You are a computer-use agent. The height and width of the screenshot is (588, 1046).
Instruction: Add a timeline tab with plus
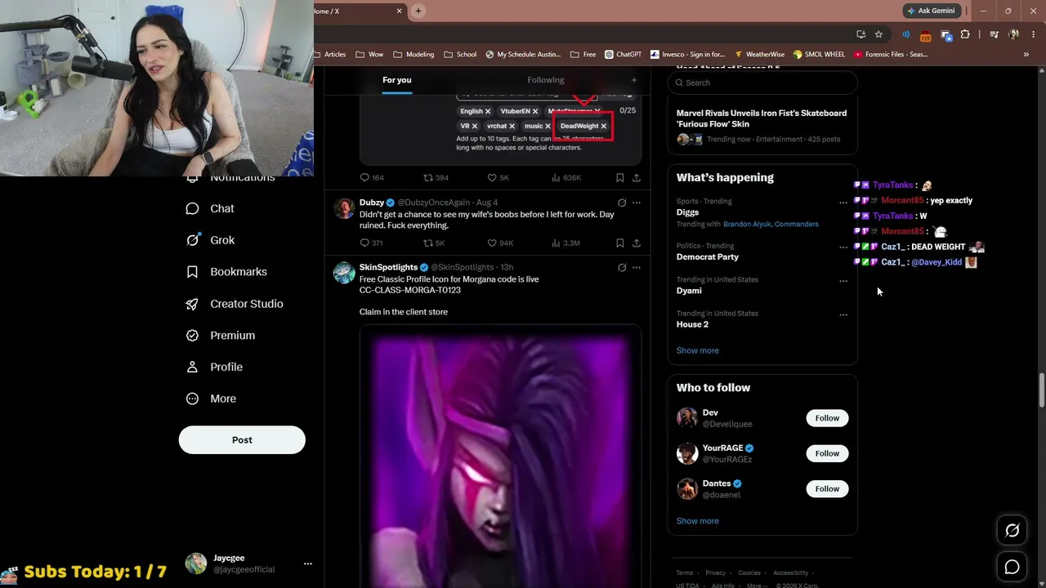click(x=633, y=80)
